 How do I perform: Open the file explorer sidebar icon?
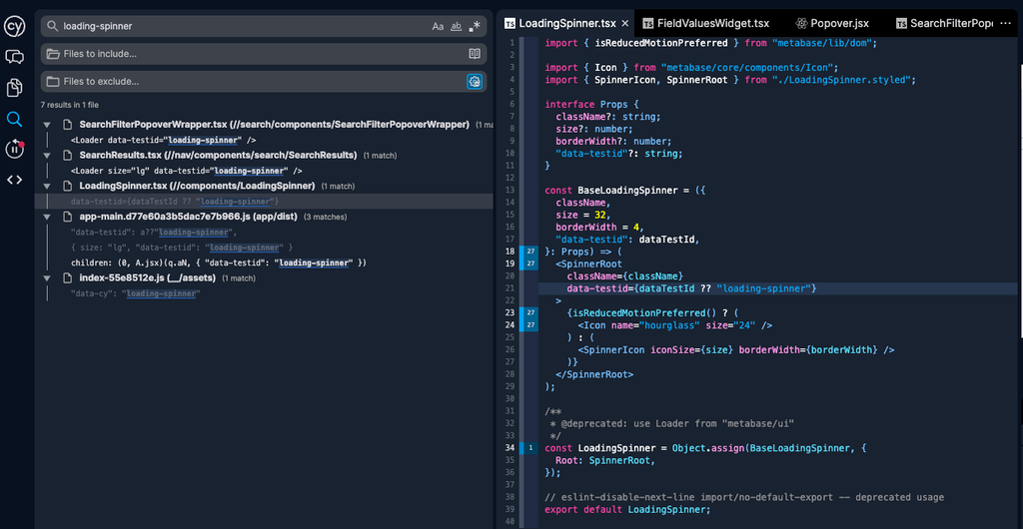[14, 88]
